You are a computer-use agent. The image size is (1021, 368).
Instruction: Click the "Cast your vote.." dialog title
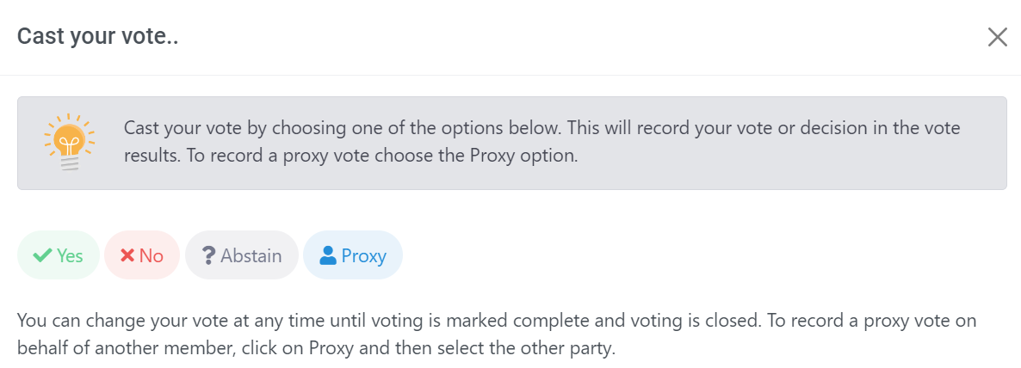[98, 36]
